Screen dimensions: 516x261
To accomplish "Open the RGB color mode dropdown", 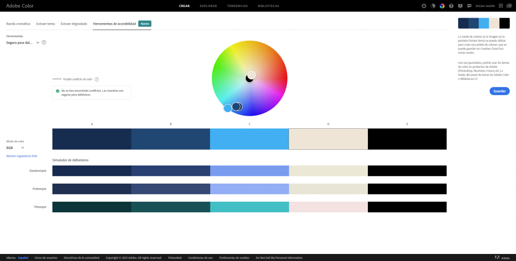I will pos(15,148).
